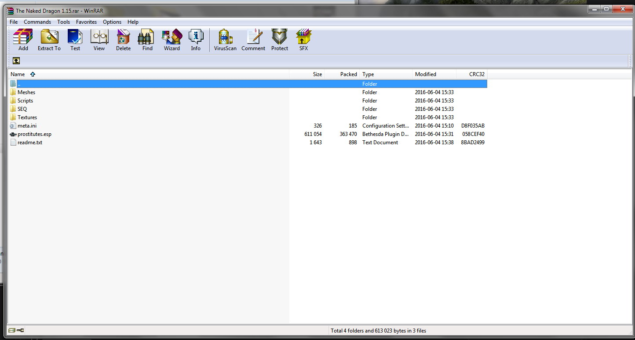Select the Textures folder icon
Viewport: 635px width, 340px height.
tap(13, 117)
